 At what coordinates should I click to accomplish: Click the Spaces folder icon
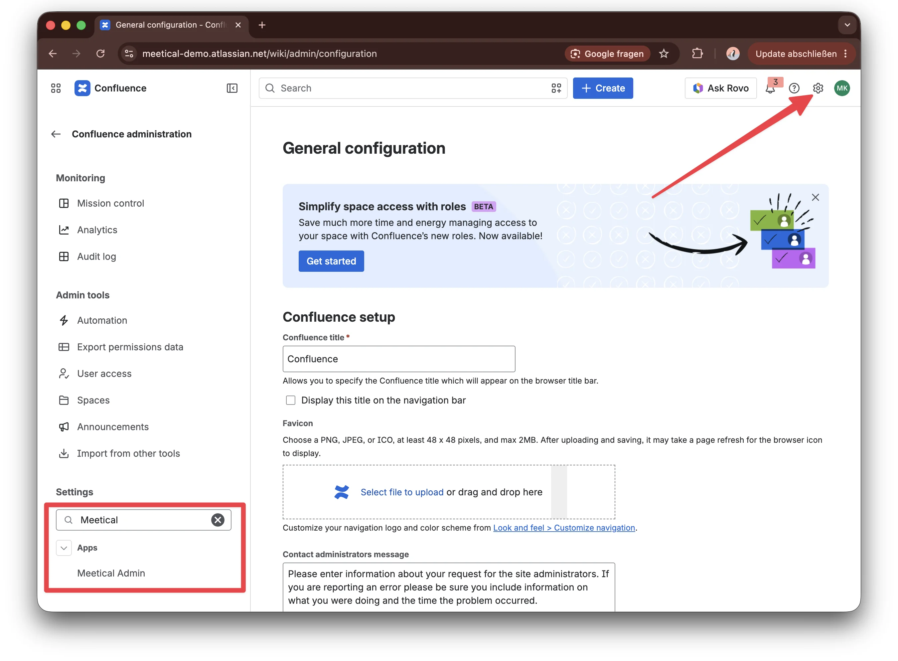pos(64,400)
